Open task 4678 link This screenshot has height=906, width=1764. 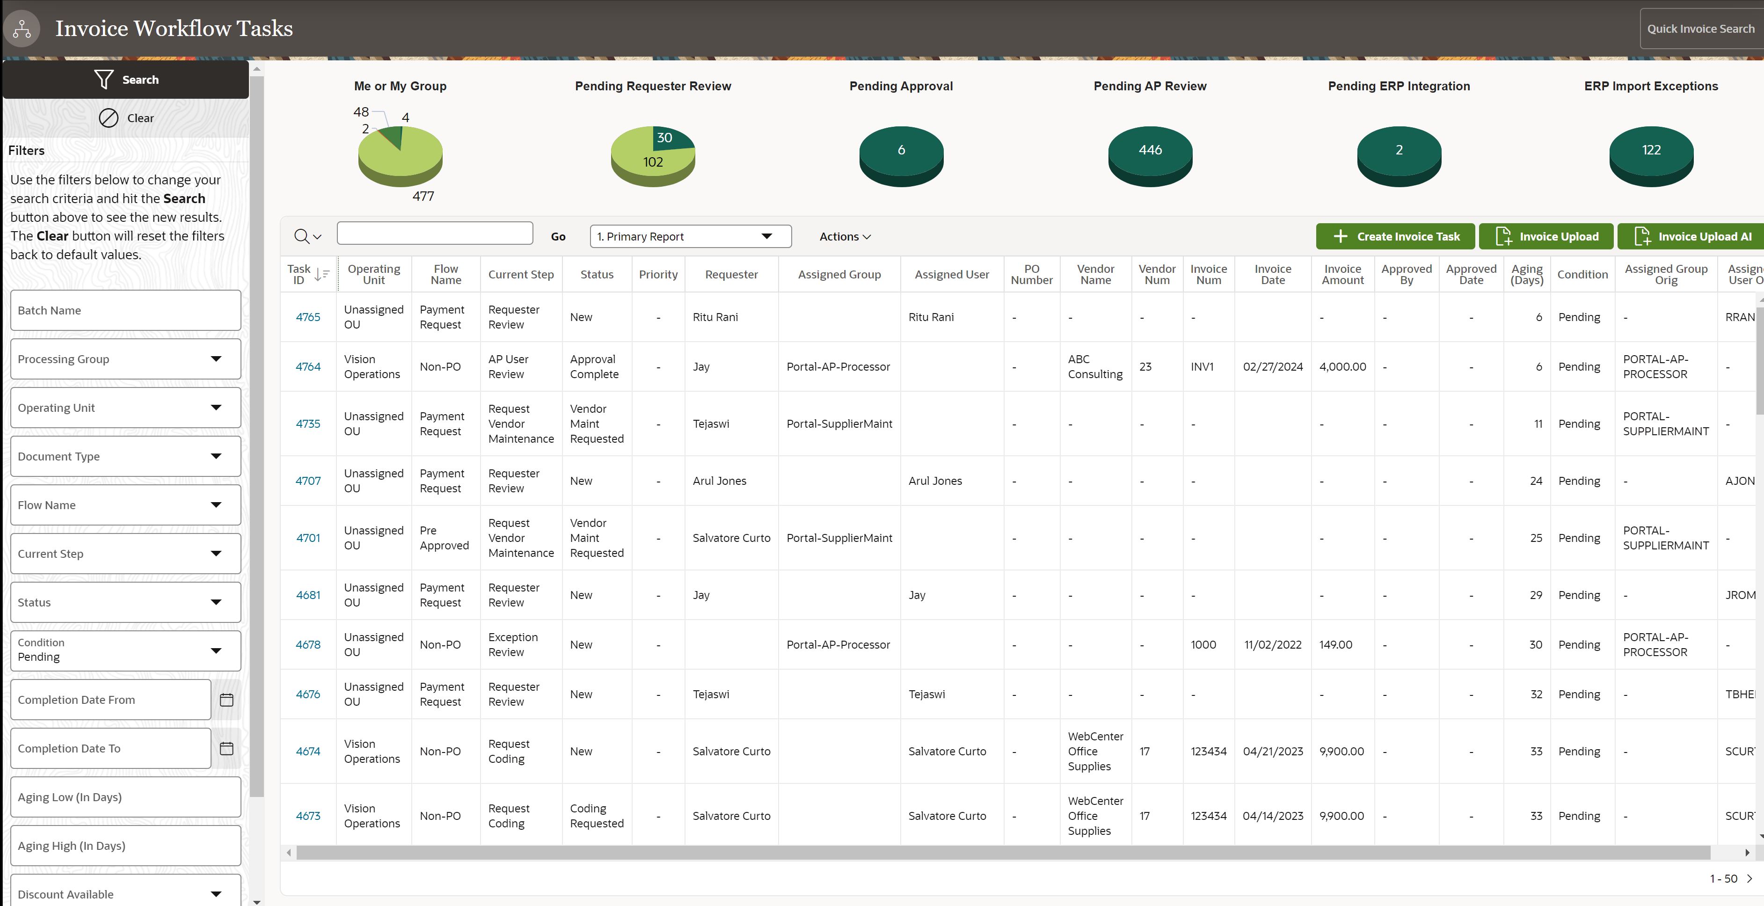pos(307,644)
